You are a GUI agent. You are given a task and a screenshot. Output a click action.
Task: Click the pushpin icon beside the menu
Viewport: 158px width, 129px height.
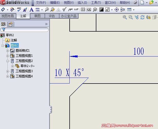[x=135, y=2]
